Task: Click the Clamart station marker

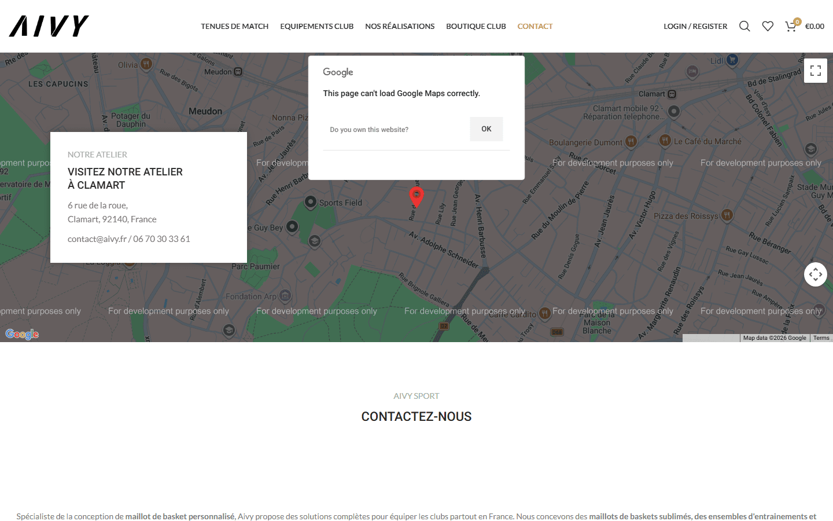Action: coord(672,94)
